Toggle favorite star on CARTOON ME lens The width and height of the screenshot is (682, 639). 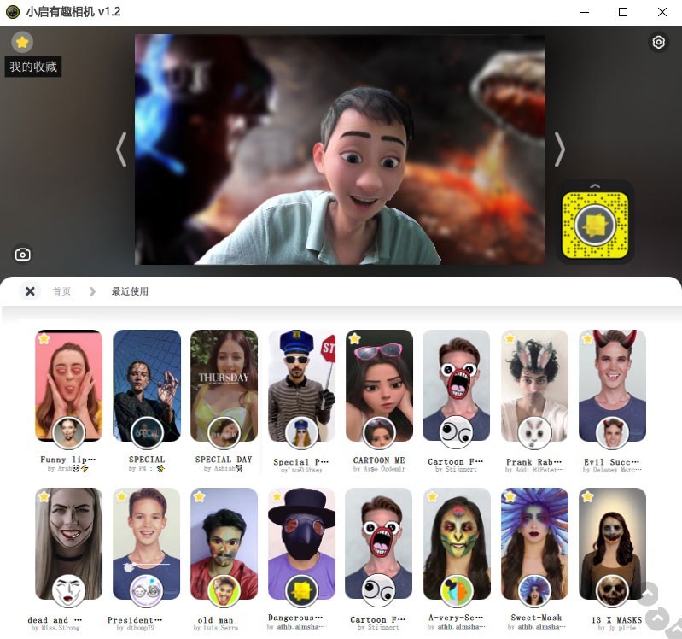(354, 338)
